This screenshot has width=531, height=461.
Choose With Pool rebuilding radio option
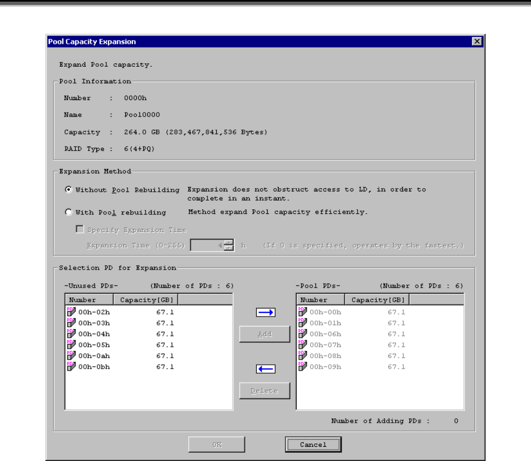[x=69, y=212]
